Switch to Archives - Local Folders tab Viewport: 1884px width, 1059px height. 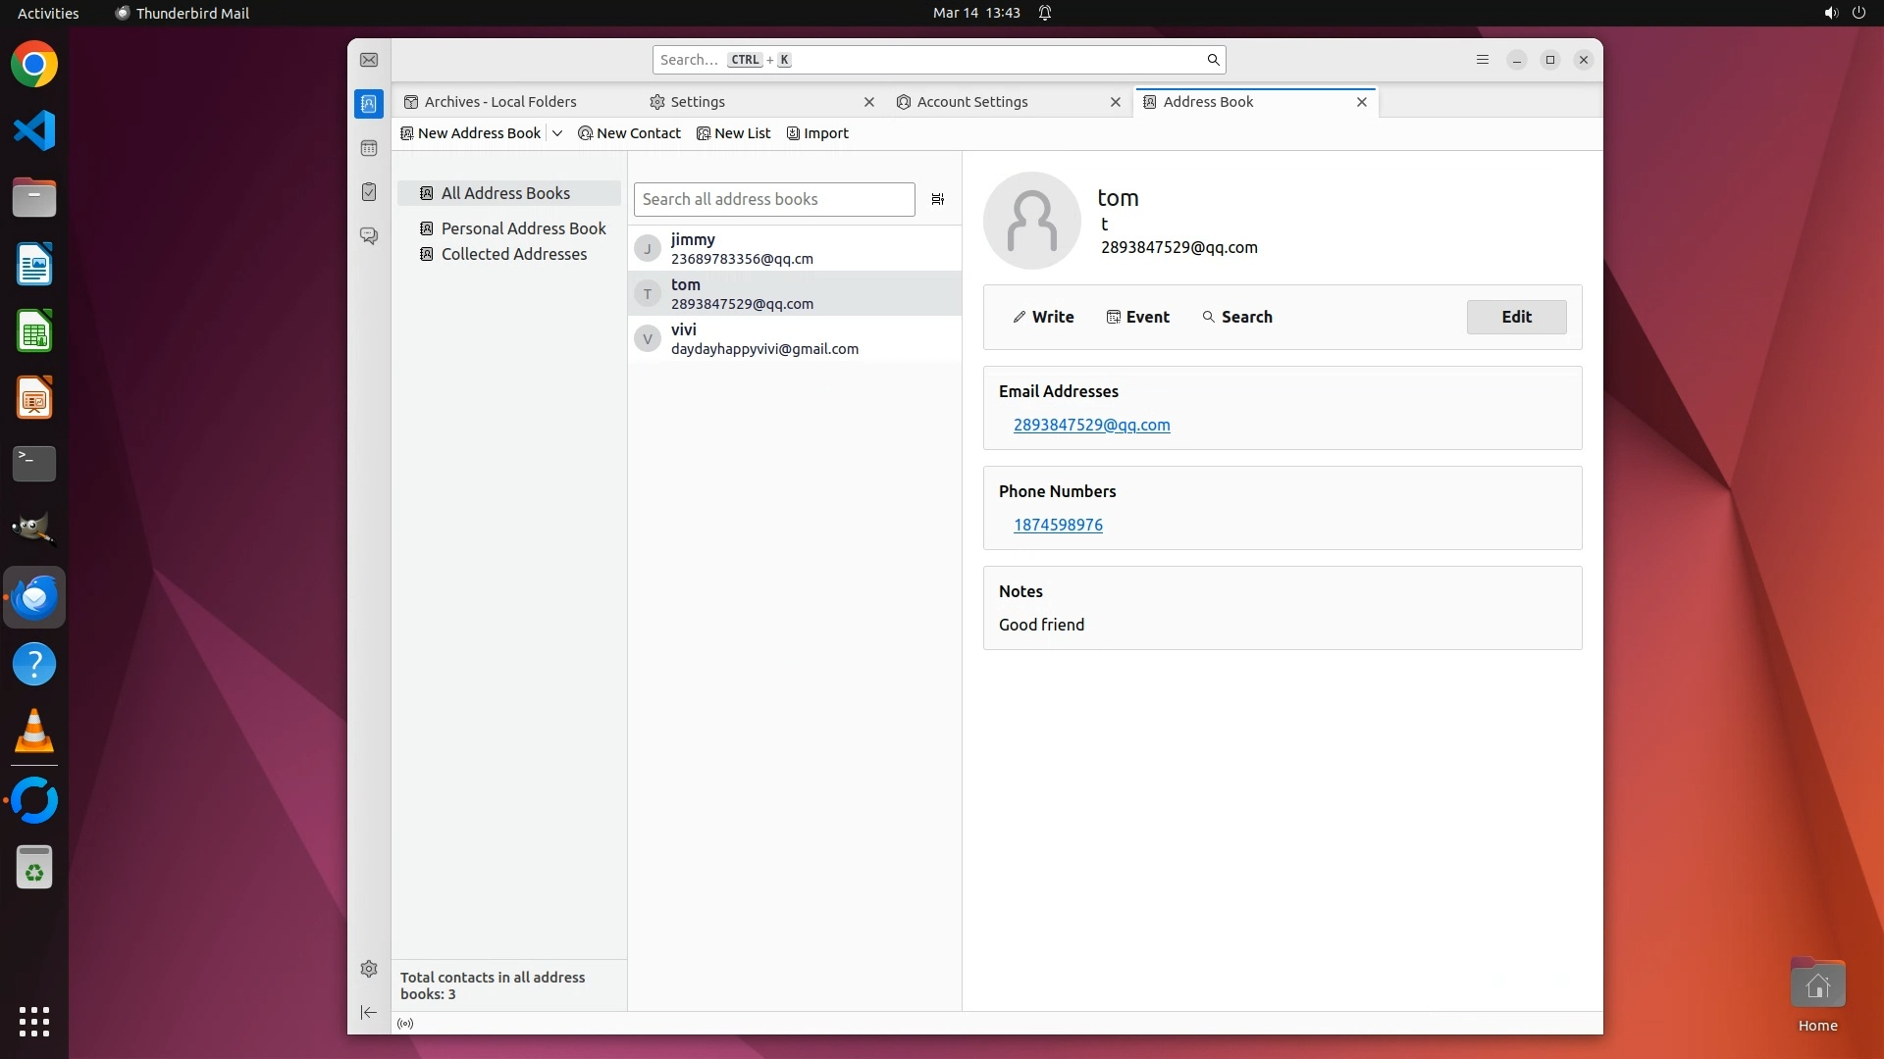499,102
